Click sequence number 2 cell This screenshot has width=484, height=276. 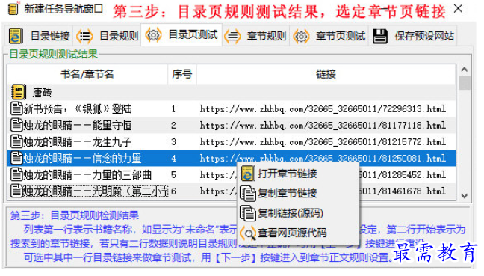(x=173, y=125)
